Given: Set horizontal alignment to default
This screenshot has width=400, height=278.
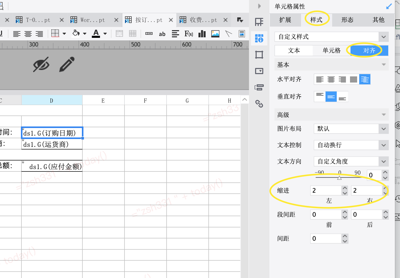Looking at the screenshot, I should pos(365,79).
